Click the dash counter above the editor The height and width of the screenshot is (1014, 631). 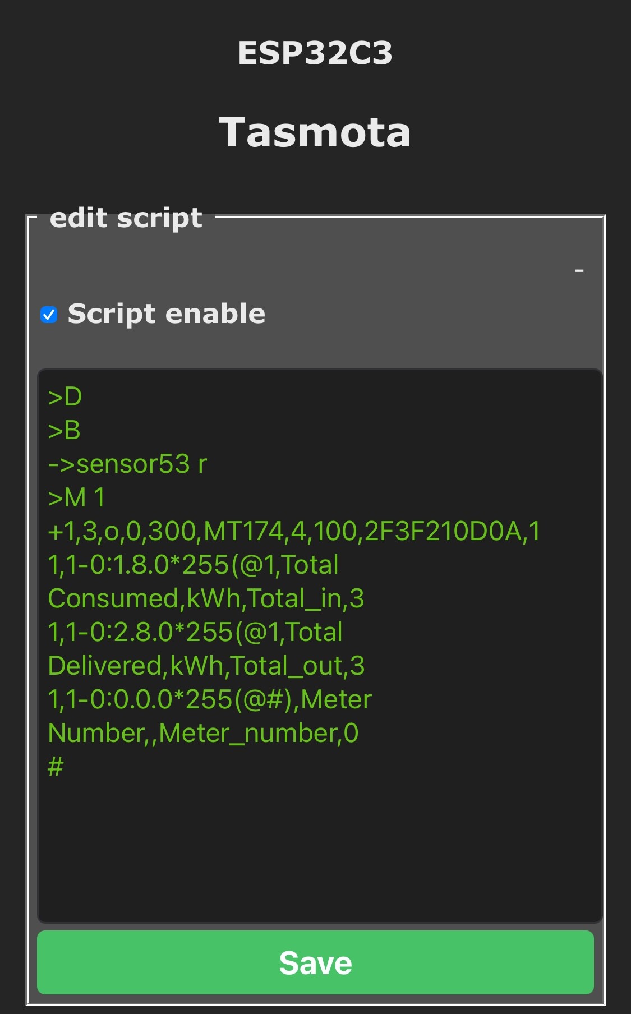[x=579, y=271]
